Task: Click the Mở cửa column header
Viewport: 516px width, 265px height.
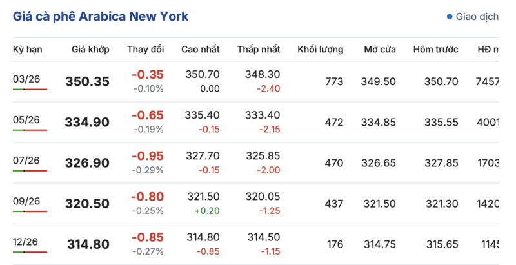Action: tap(380, 50)
